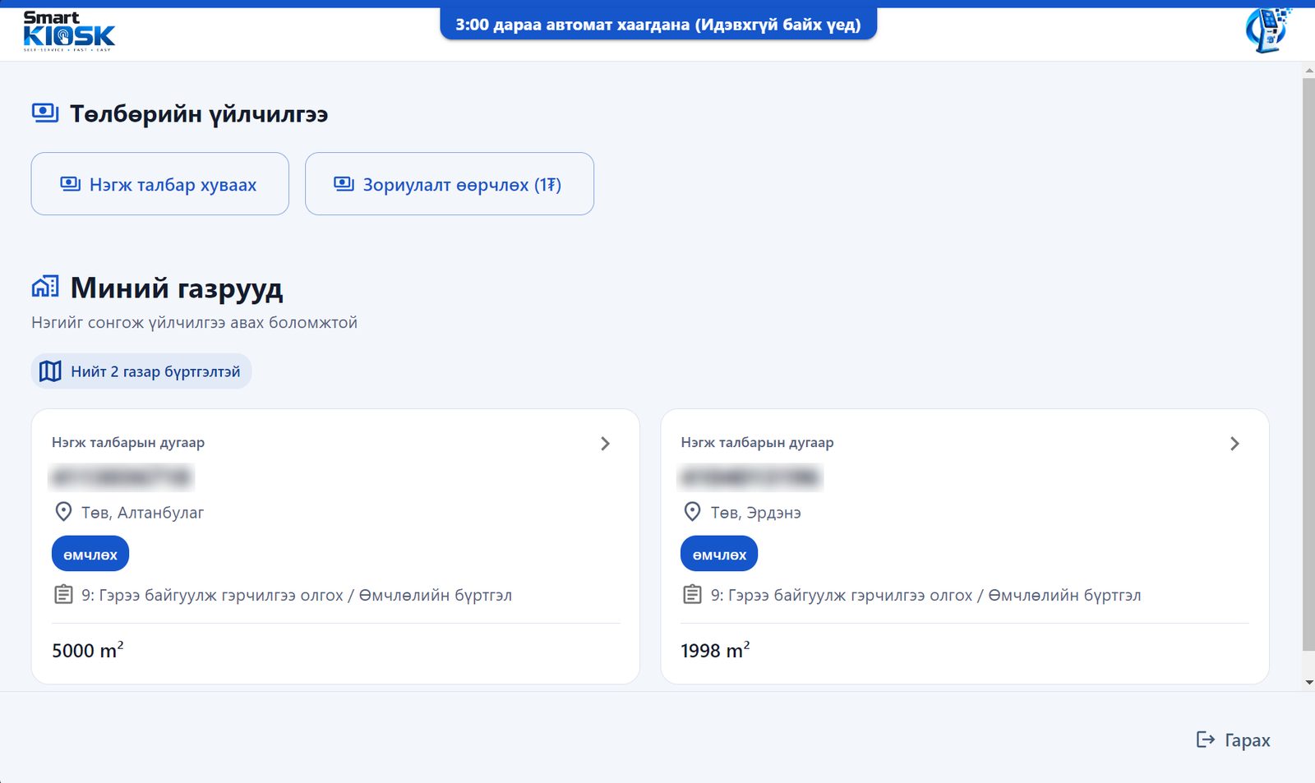Click blurred parcel number on Алтанбулаг card
1315x783 pixels.
(x=122, y=477)
